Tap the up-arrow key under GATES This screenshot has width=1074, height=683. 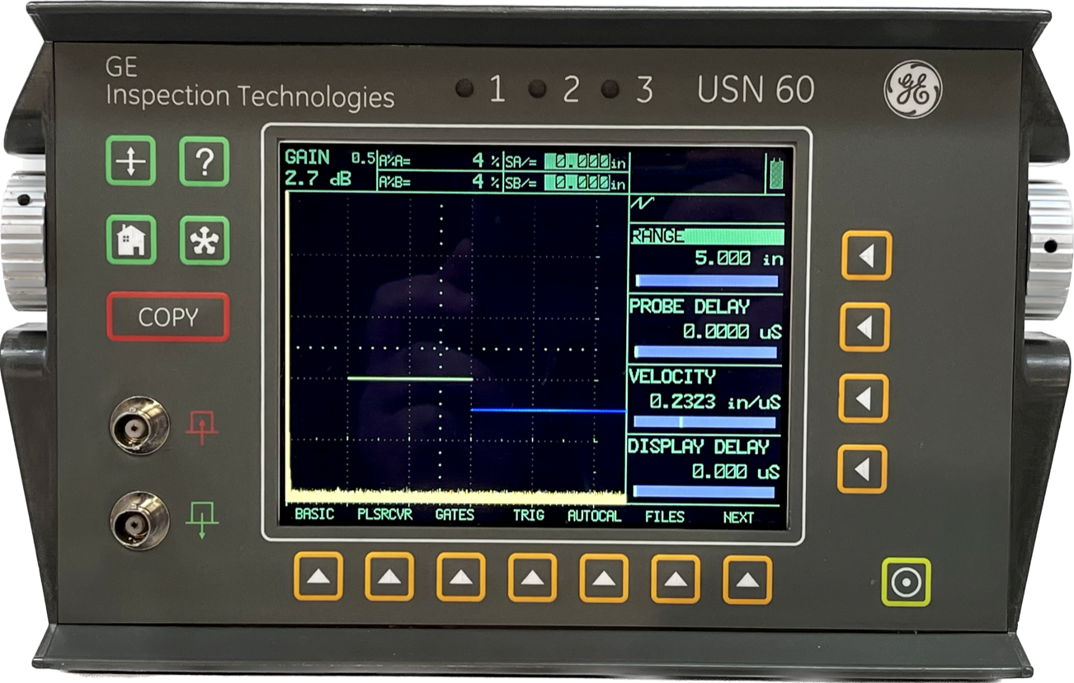click(461, 578)
